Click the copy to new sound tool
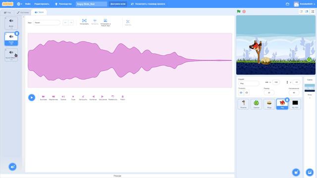Viewport: 317px width, 178px height. click(x=106, y=22)
